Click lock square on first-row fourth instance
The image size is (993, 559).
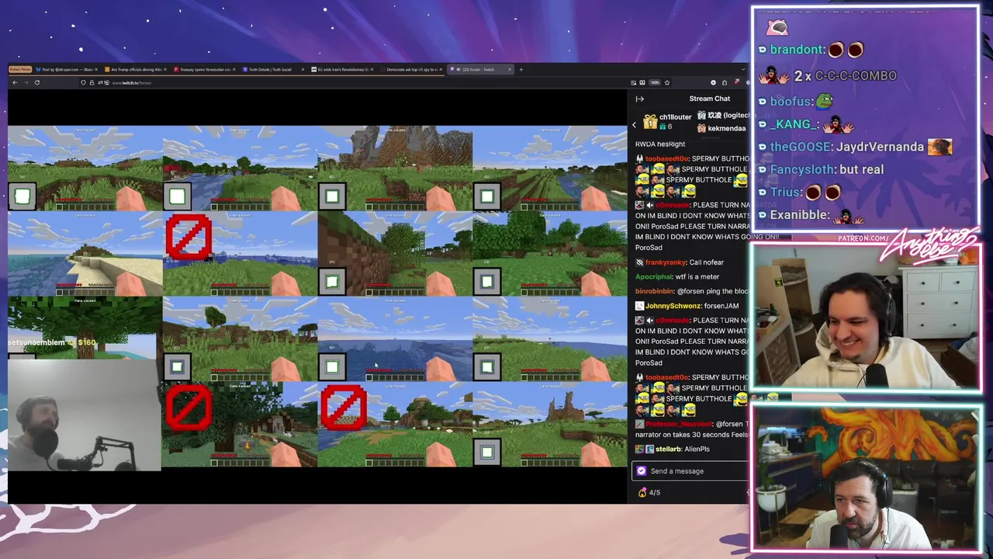(487, 196)
